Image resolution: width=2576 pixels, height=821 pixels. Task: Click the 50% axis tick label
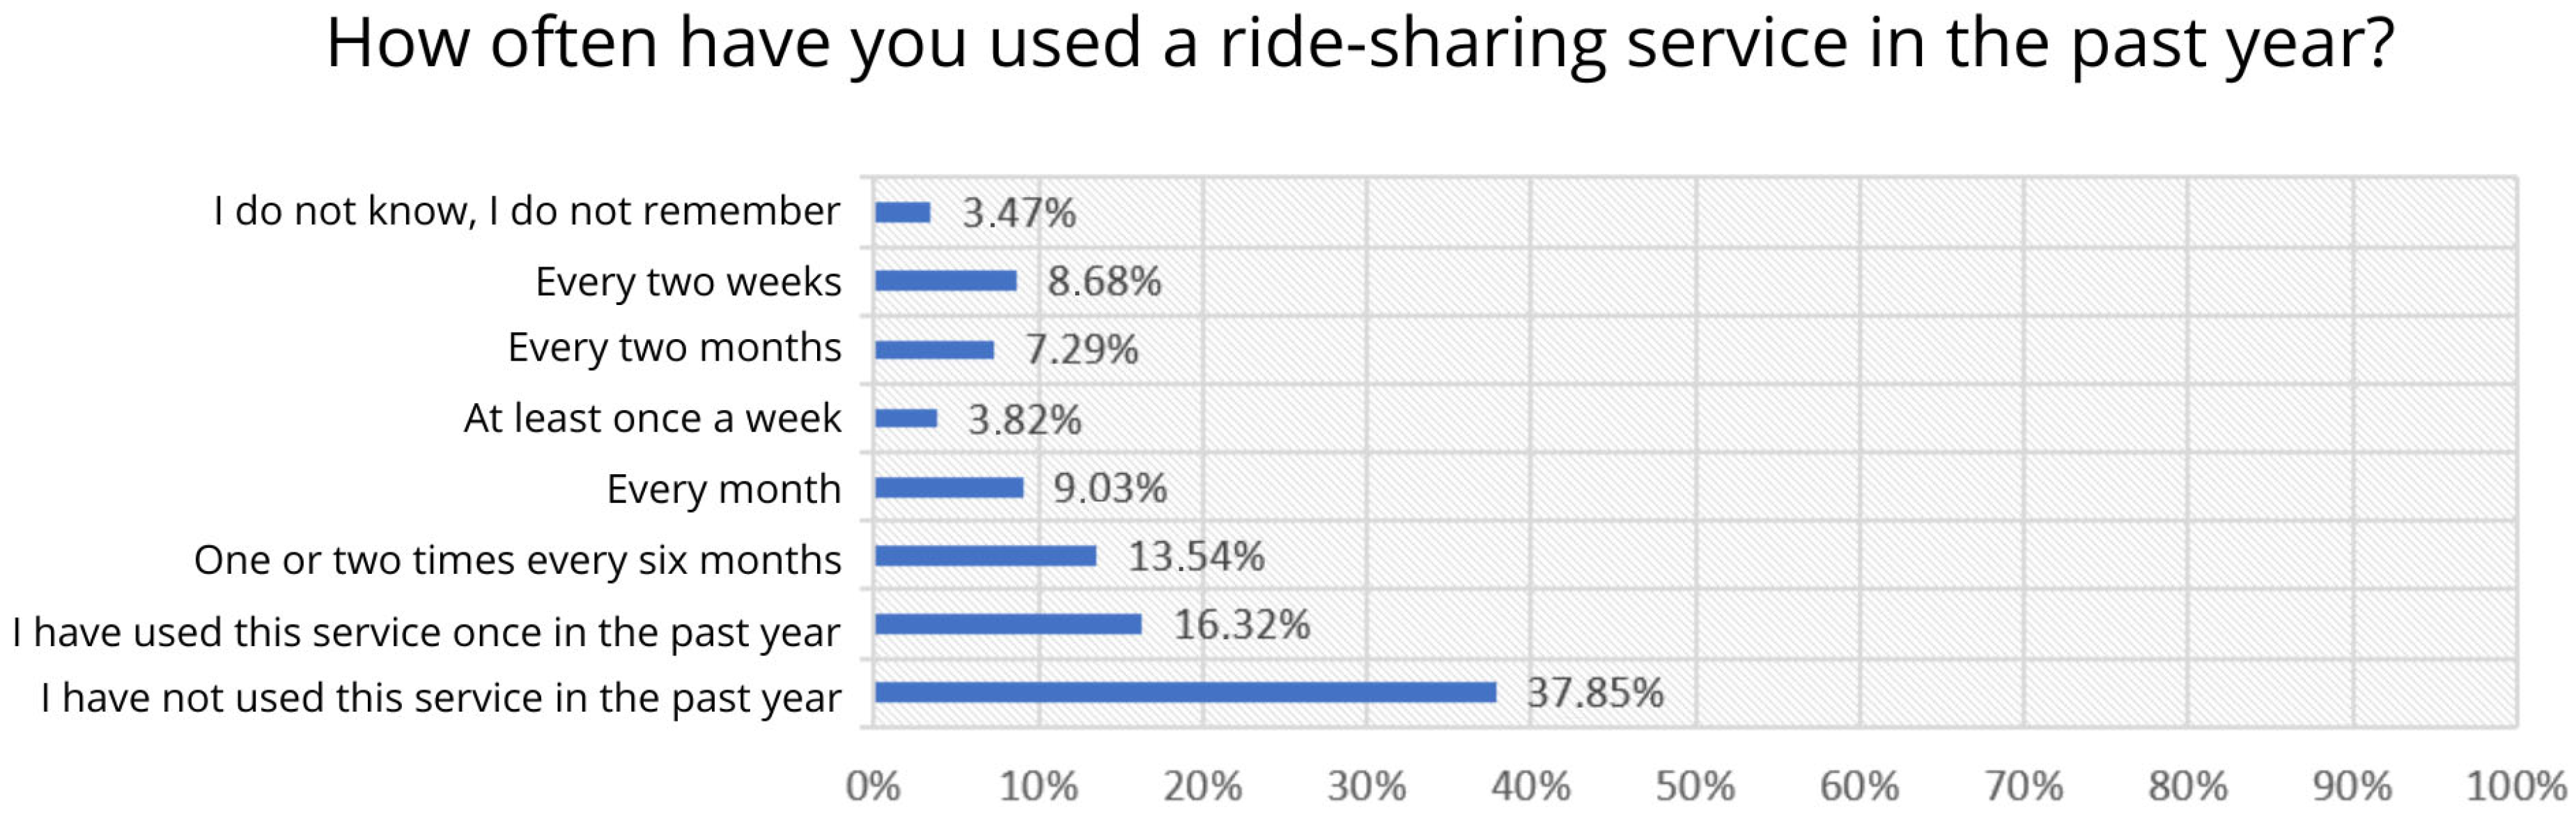1695,786
